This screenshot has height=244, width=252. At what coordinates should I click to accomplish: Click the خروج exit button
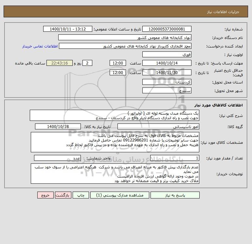(45, 195)
